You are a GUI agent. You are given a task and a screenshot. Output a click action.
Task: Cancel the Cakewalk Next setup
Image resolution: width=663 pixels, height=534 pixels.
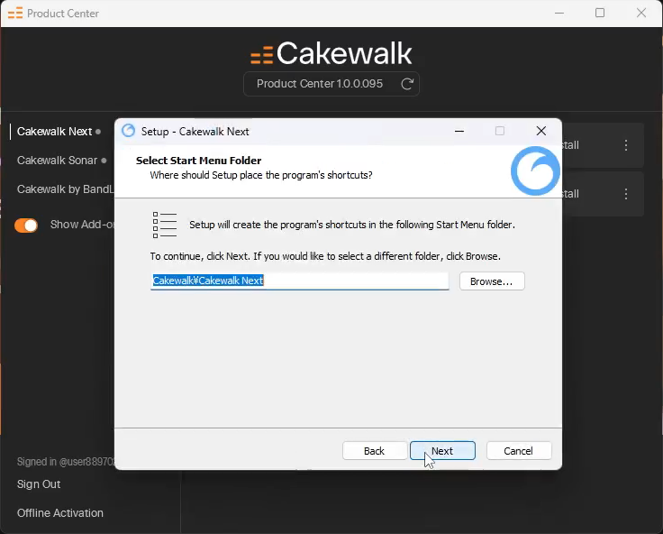(x=518, y=451)
